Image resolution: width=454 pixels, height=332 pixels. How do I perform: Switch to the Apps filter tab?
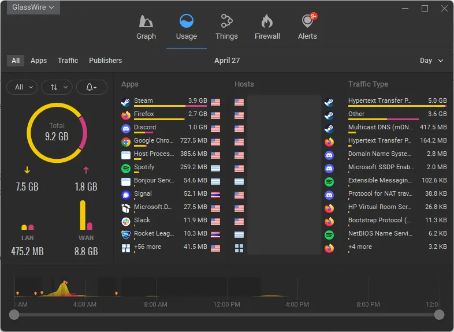39,61
